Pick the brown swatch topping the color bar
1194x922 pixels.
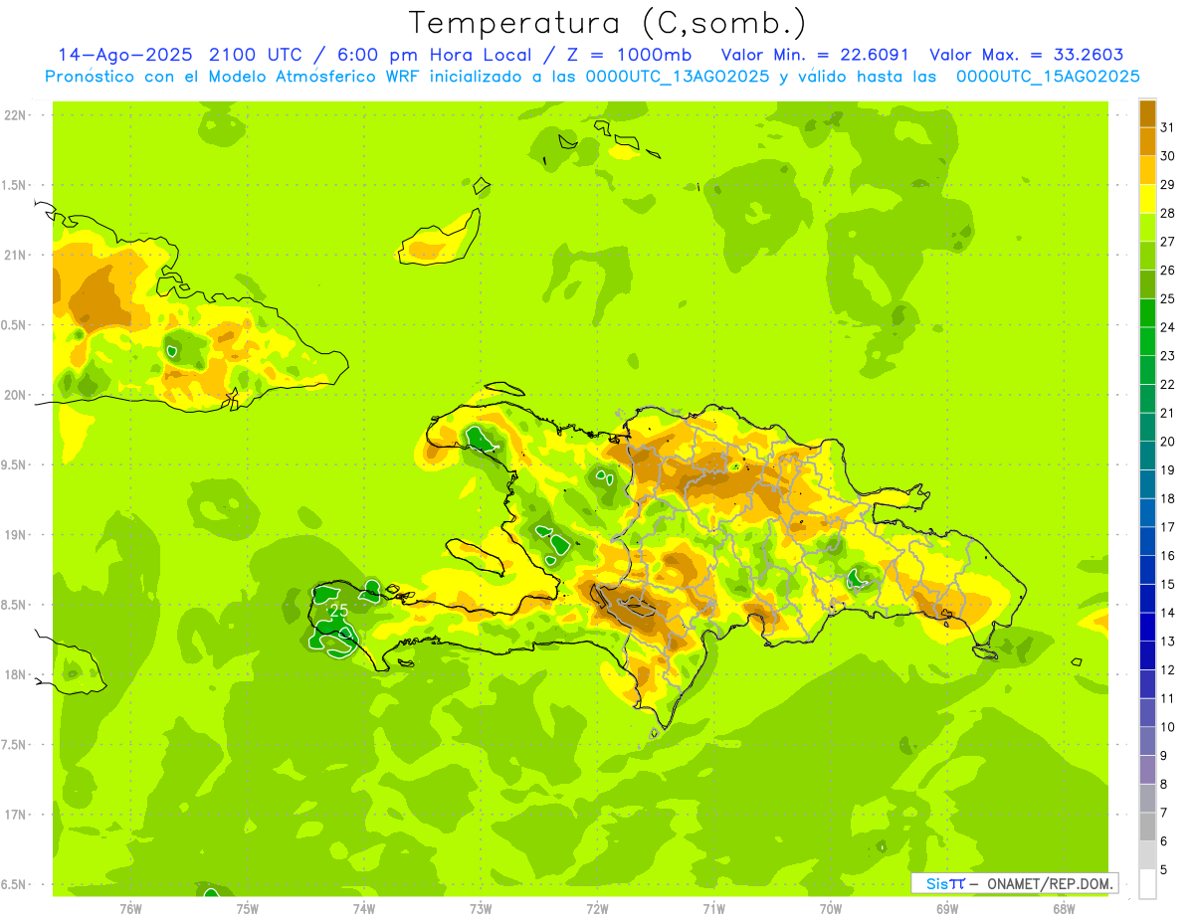[1147, 113]
